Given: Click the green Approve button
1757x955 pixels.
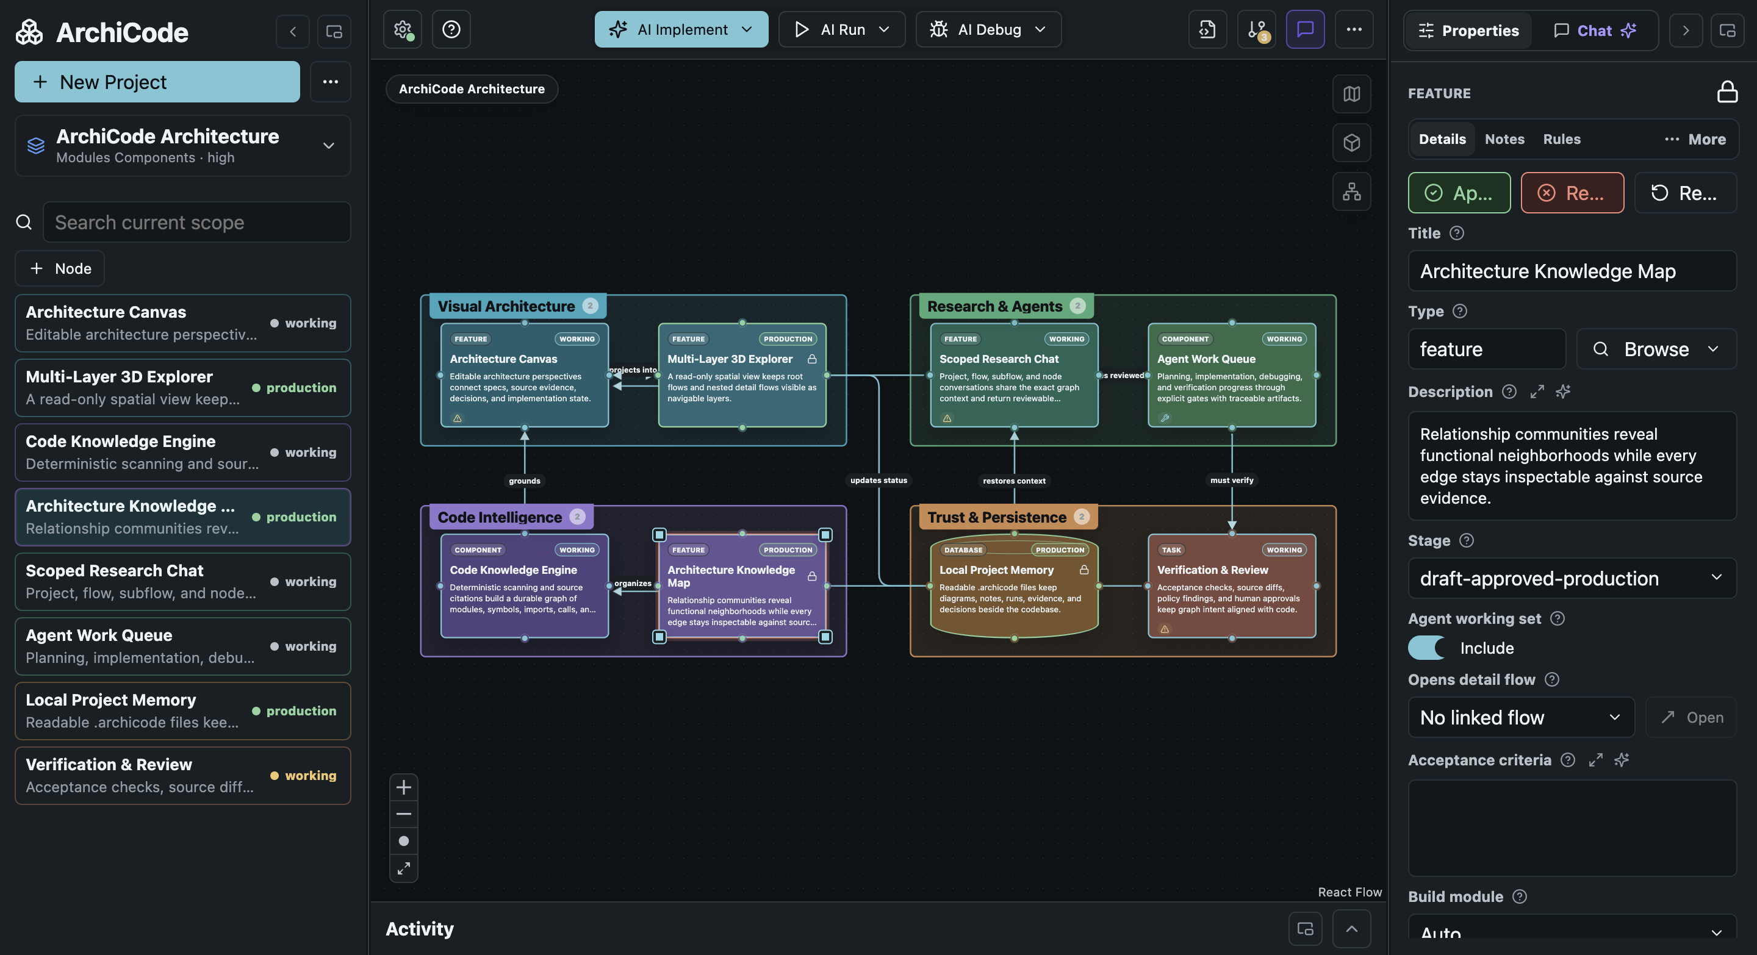Looking at the screenshot, I should (x=1459, y=193).
